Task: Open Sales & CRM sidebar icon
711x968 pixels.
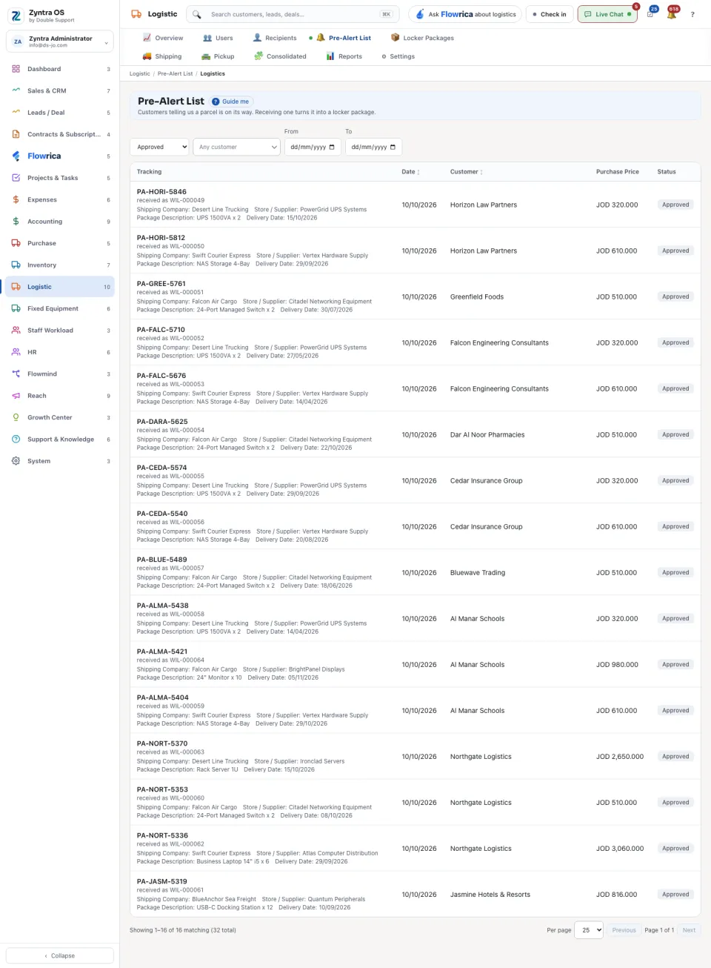Action: click(16, 90)
